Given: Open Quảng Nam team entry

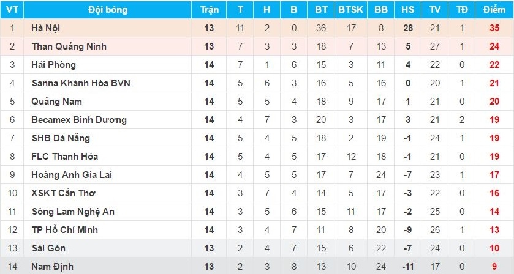Looking at the screenshot, I should 56,102.
